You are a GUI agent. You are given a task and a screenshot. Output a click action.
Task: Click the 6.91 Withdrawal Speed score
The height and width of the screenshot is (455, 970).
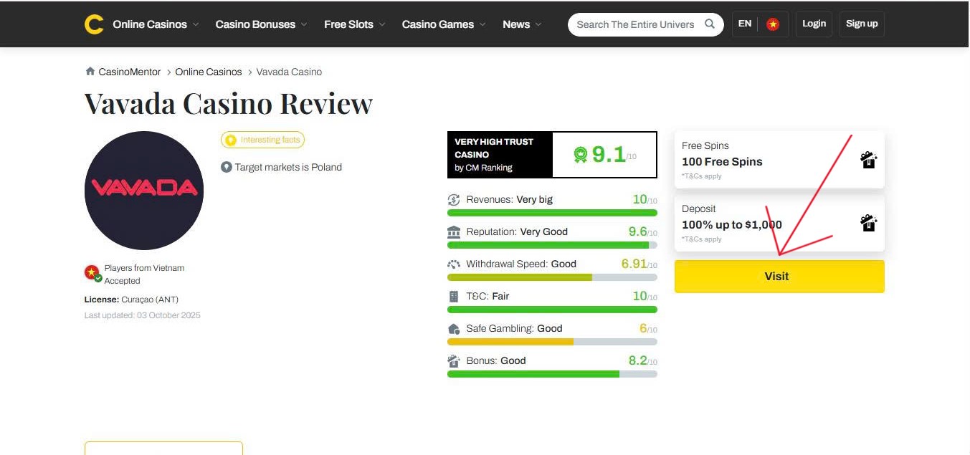coord(634,264)
